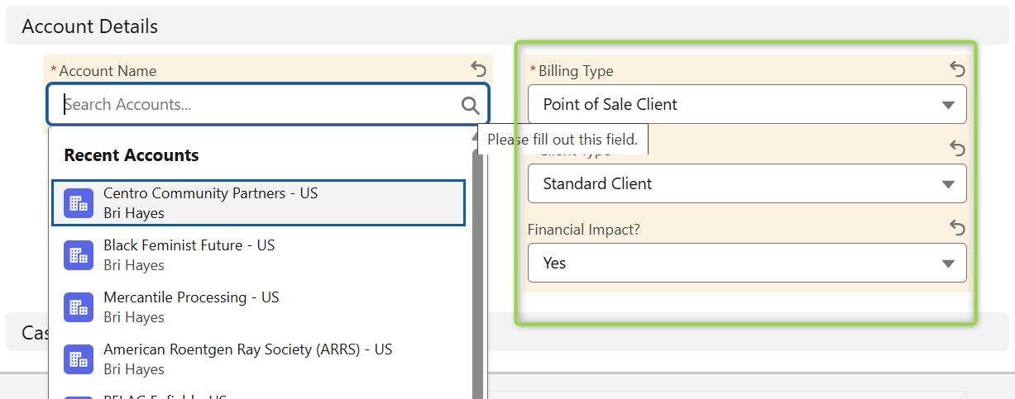Select Black Feminist Future - US account
The image size is (1015, 399).
258,255
